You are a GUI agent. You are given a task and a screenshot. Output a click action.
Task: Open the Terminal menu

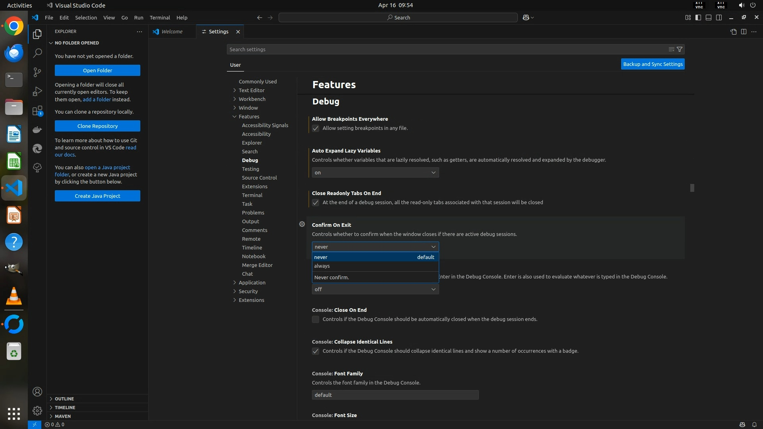(159, 17)
